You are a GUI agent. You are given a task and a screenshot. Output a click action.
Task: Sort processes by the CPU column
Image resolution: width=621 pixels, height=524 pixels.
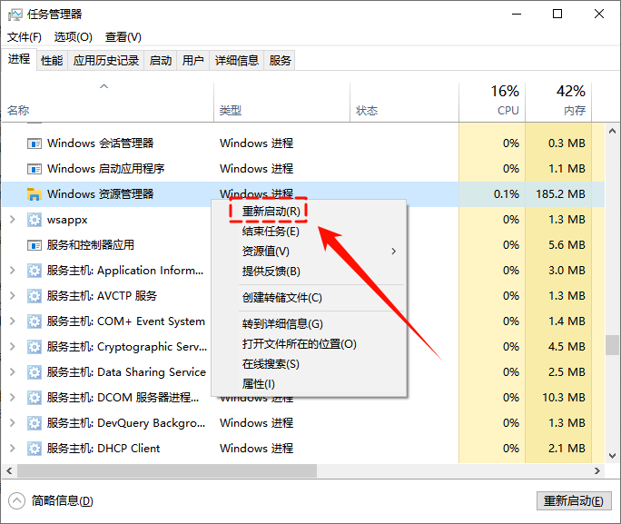(x=492, y=103)
